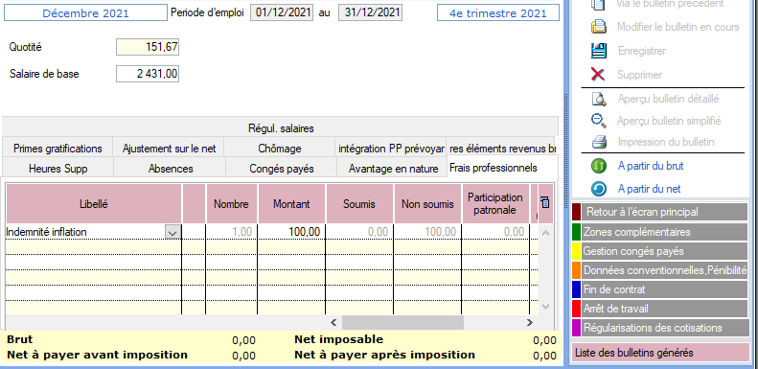The height and width of the screenshot is (369, 758).
Task: Open the Congés payés tab
Action: 282,169
